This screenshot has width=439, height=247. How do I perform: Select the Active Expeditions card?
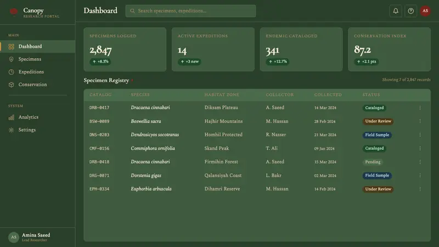[213, 49]
